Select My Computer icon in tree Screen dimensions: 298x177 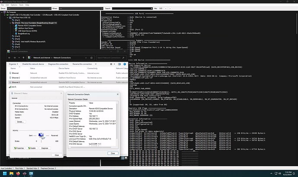[x=5, y=12]
